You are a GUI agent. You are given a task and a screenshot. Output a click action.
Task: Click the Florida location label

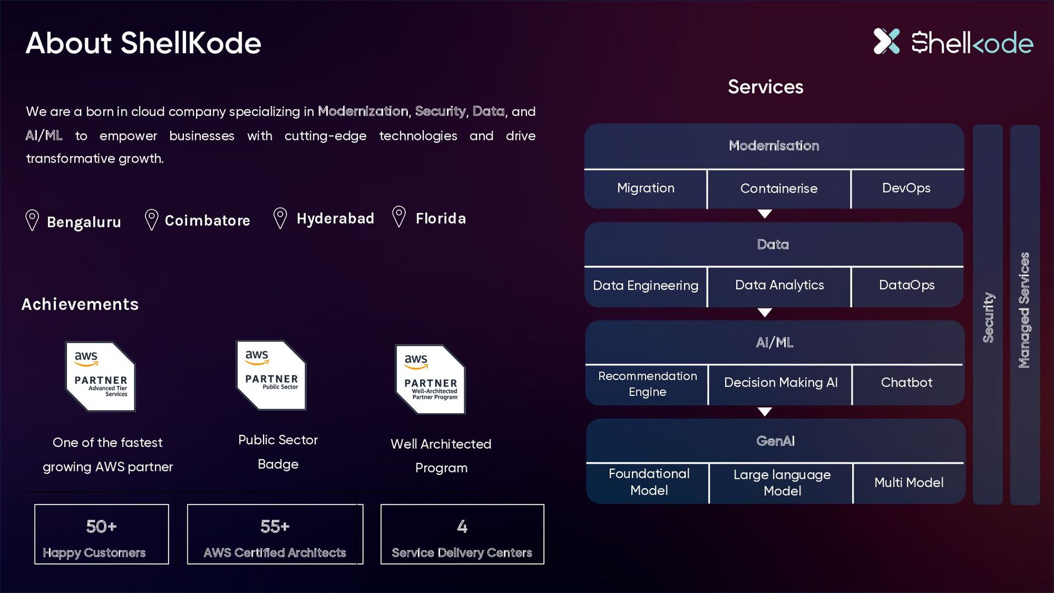coord(441,219)
